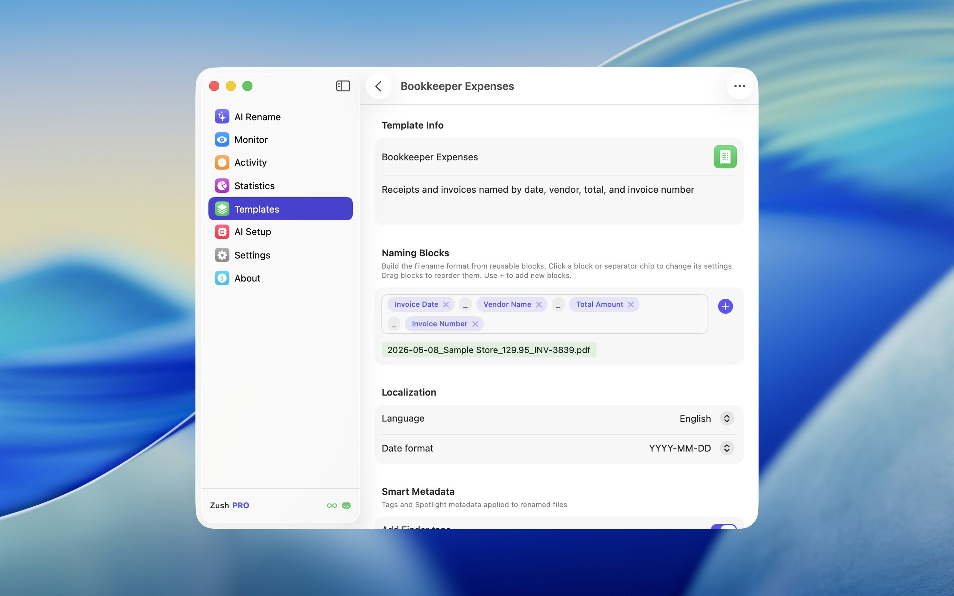Screen dimensions: 954x596
Task: Remove the Invoice Number block
Action: pos(475,323)
